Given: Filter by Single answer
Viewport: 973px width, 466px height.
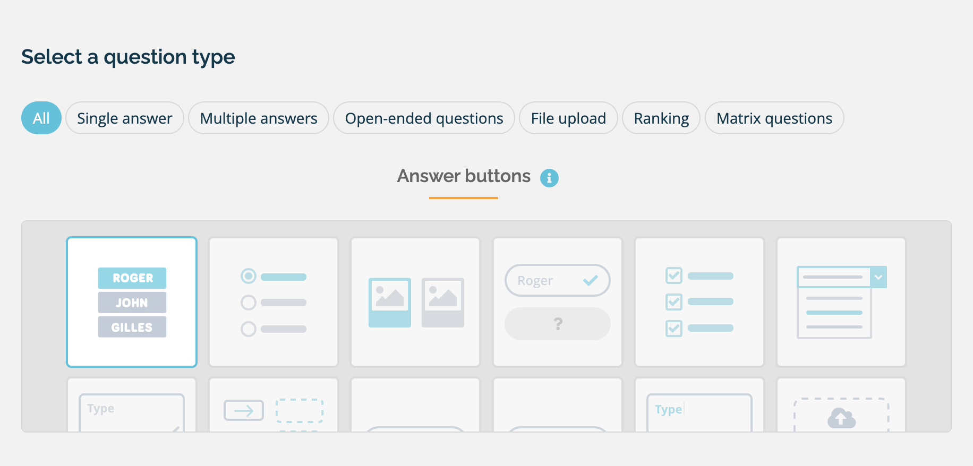Looking at the screenshot, I should coord(125,118).
